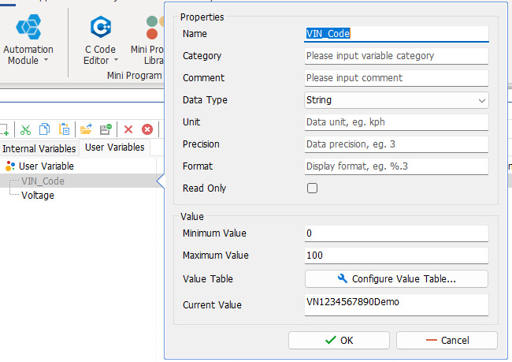Open the Mini Program Library
Viewport: 512px width, 362px height.
tap(148, 39)
